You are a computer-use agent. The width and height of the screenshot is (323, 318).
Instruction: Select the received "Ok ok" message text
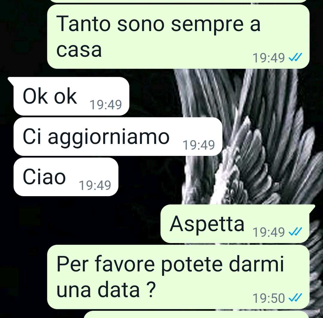pos(50,96)
